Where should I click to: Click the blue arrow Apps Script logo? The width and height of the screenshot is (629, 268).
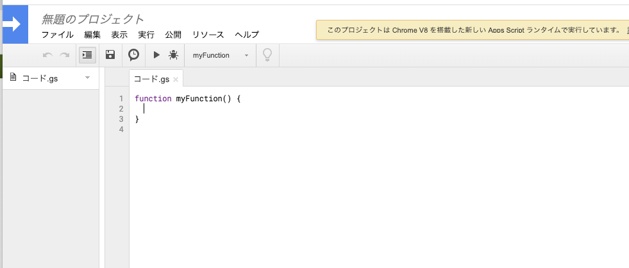tap(15, 24)
